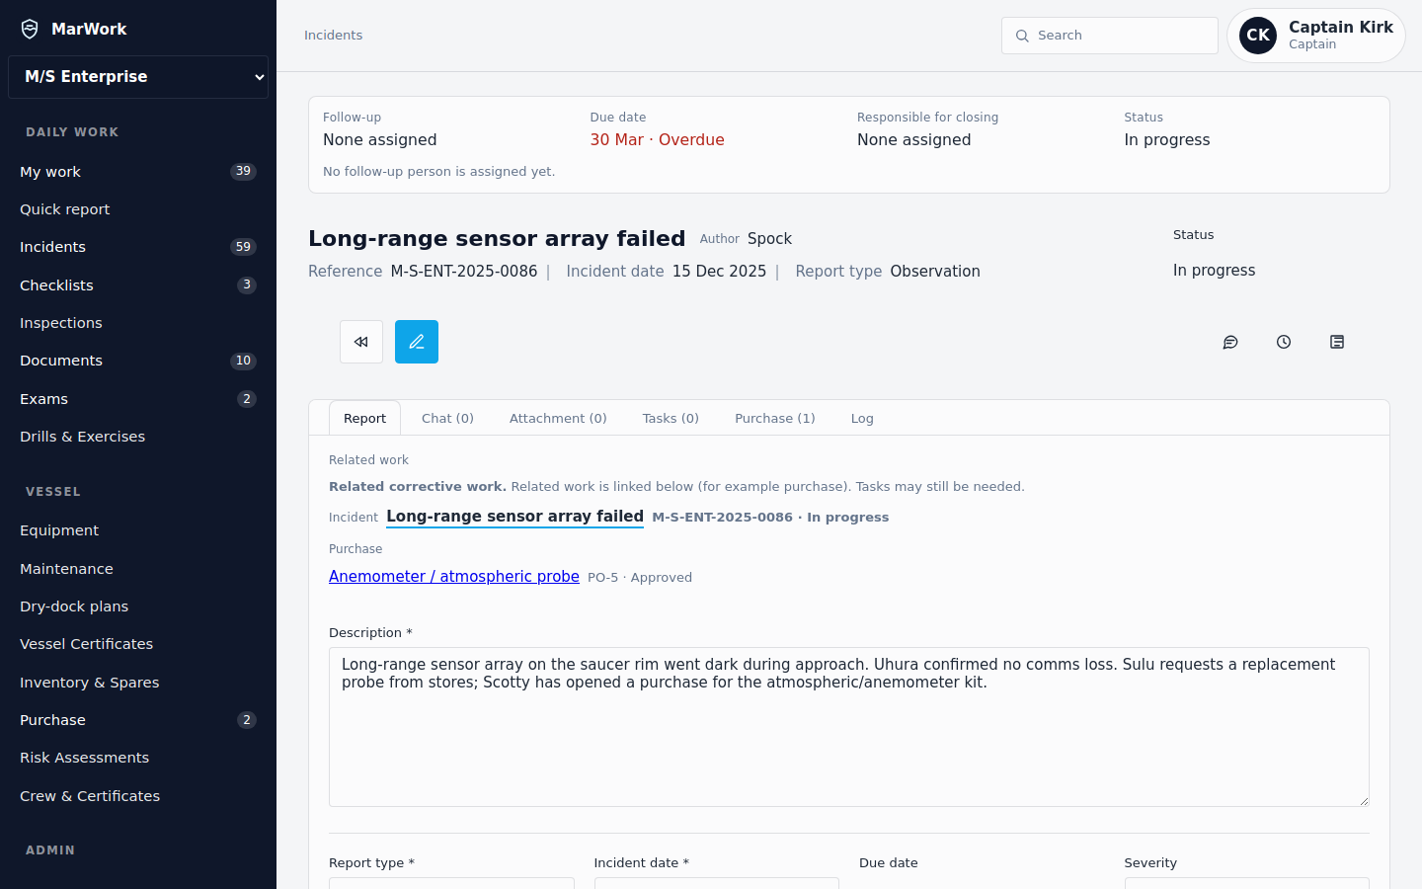Click the incident date 15 Dec 2025

(x=719, y=272)
